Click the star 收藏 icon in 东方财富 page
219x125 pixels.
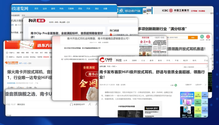27,87
